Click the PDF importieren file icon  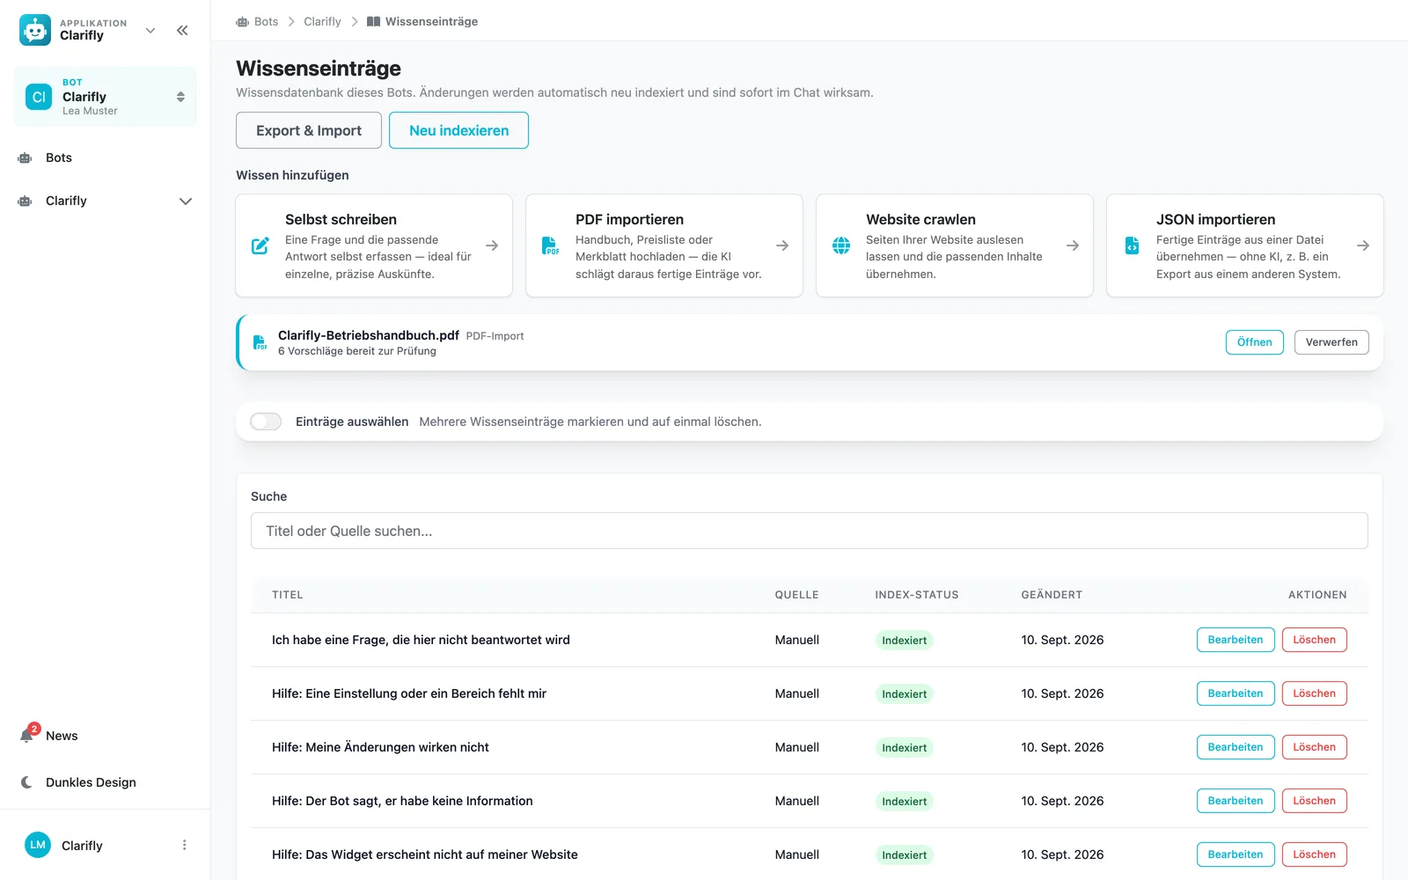[550, 246]
